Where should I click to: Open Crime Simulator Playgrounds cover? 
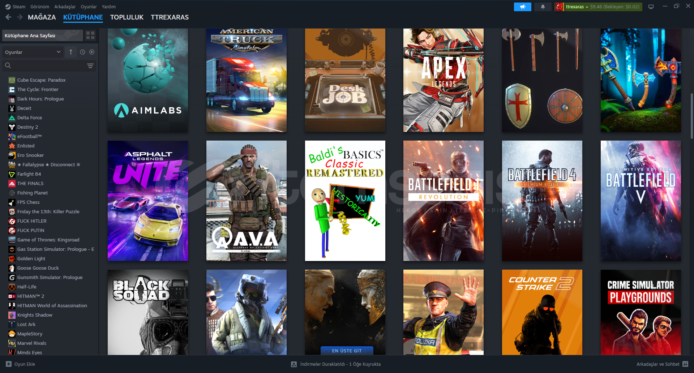pos(641,312)
